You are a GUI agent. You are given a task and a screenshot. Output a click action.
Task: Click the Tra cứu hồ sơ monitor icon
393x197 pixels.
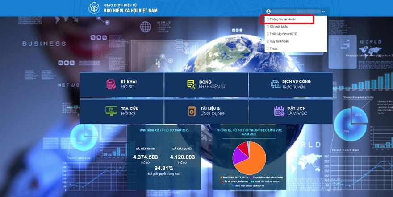point(110,111)
